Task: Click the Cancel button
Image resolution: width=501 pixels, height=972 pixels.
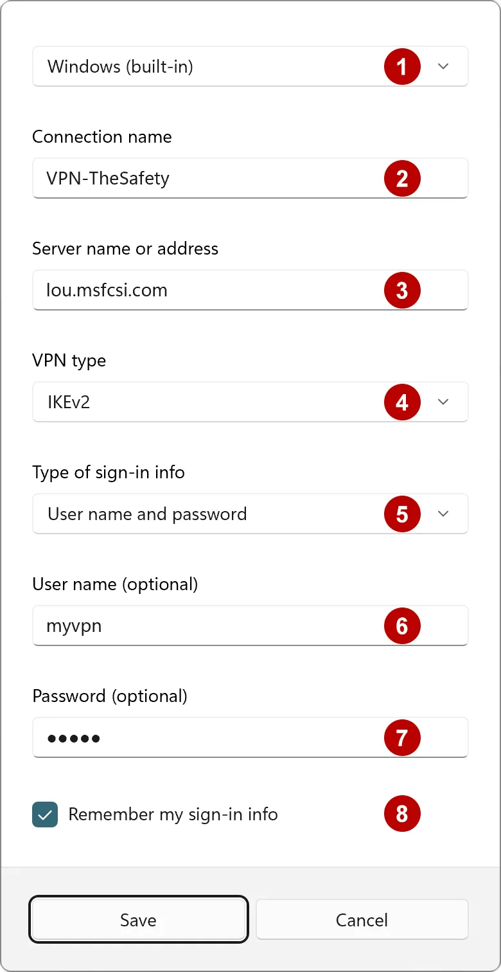Action: [x=362, y=919]
